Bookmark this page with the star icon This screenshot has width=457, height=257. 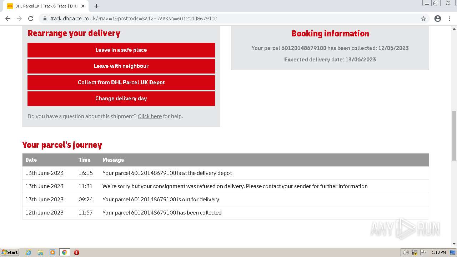click(423, 19)
